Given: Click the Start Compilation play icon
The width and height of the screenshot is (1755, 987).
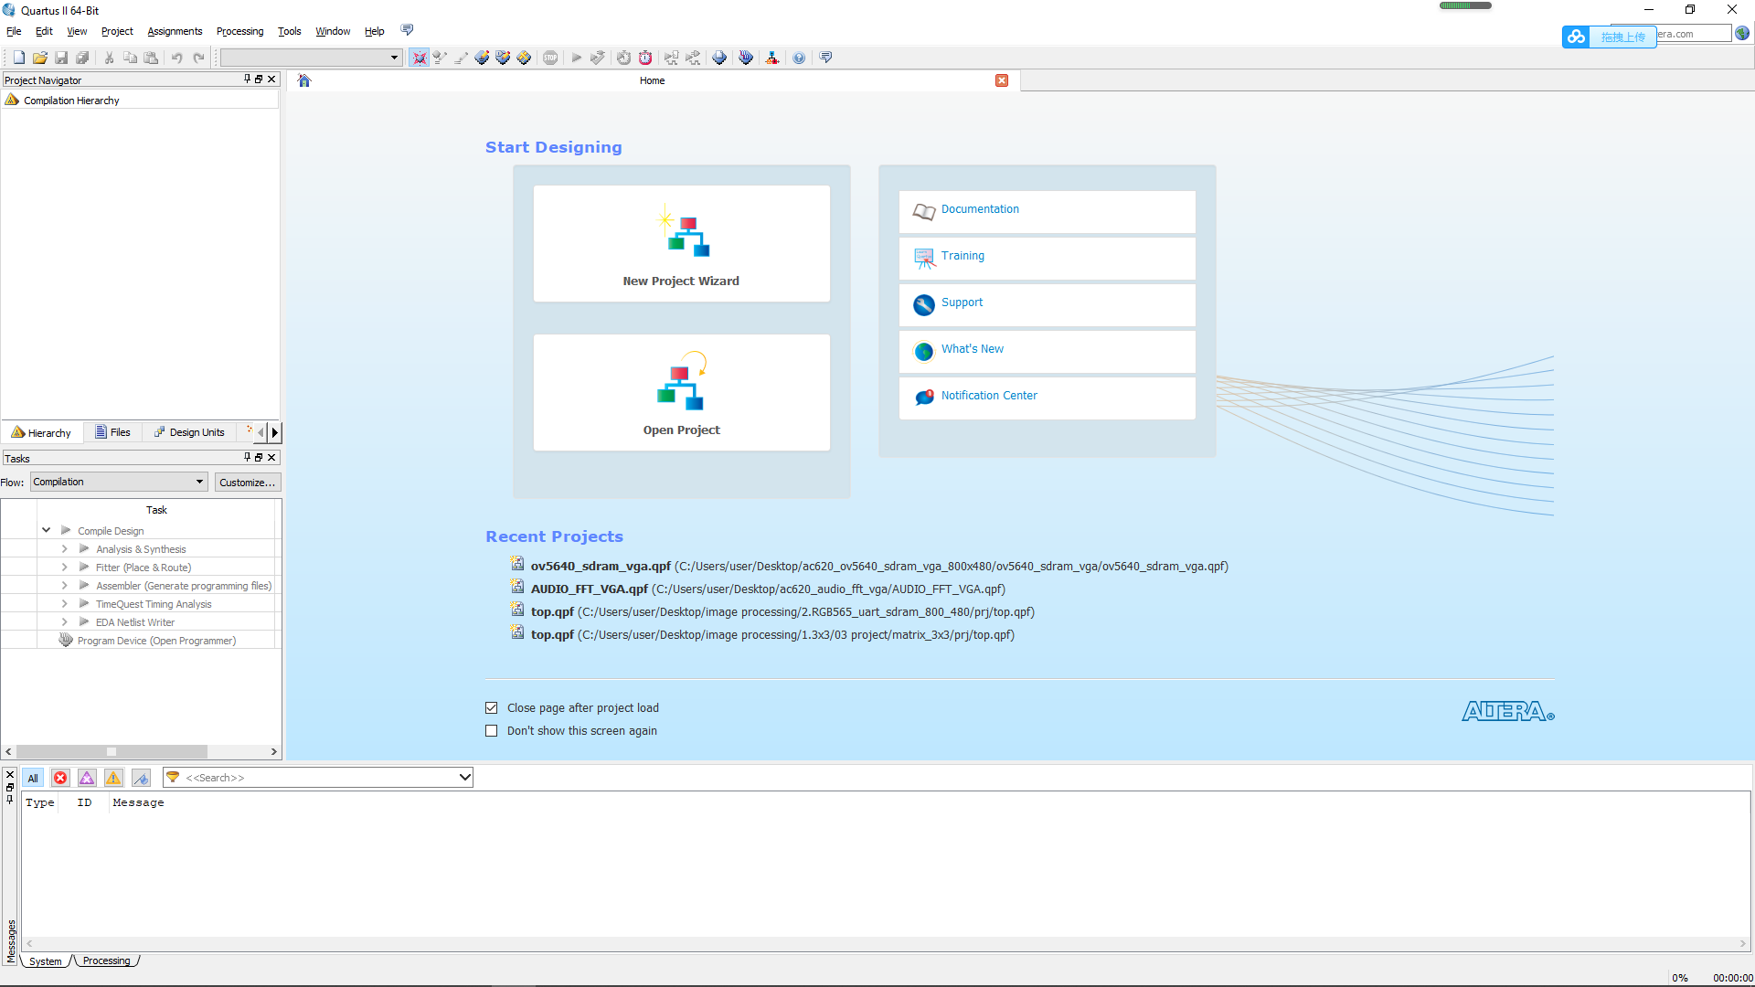Looking at the screenshot, I should tap(577, 58).
